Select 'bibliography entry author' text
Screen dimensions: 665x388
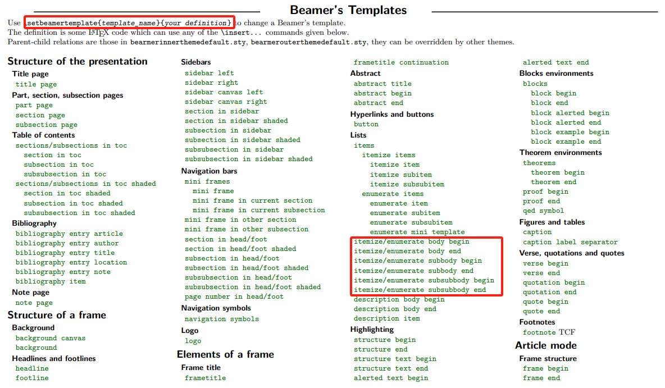pos(67,243)
